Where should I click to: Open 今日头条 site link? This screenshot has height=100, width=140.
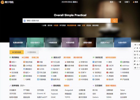55,62
